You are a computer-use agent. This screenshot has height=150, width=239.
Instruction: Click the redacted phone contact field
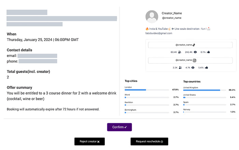(38, 61)
